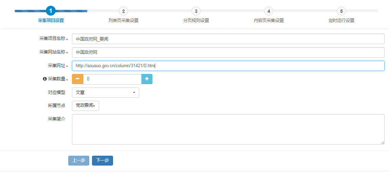Click the minus button for 采集数量
The width and height of the screenshot is (389, 172).
78,79
